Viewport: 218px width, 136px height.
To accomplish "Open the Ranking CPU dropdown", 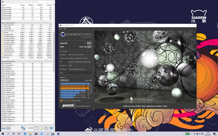I will click(64, 80).
